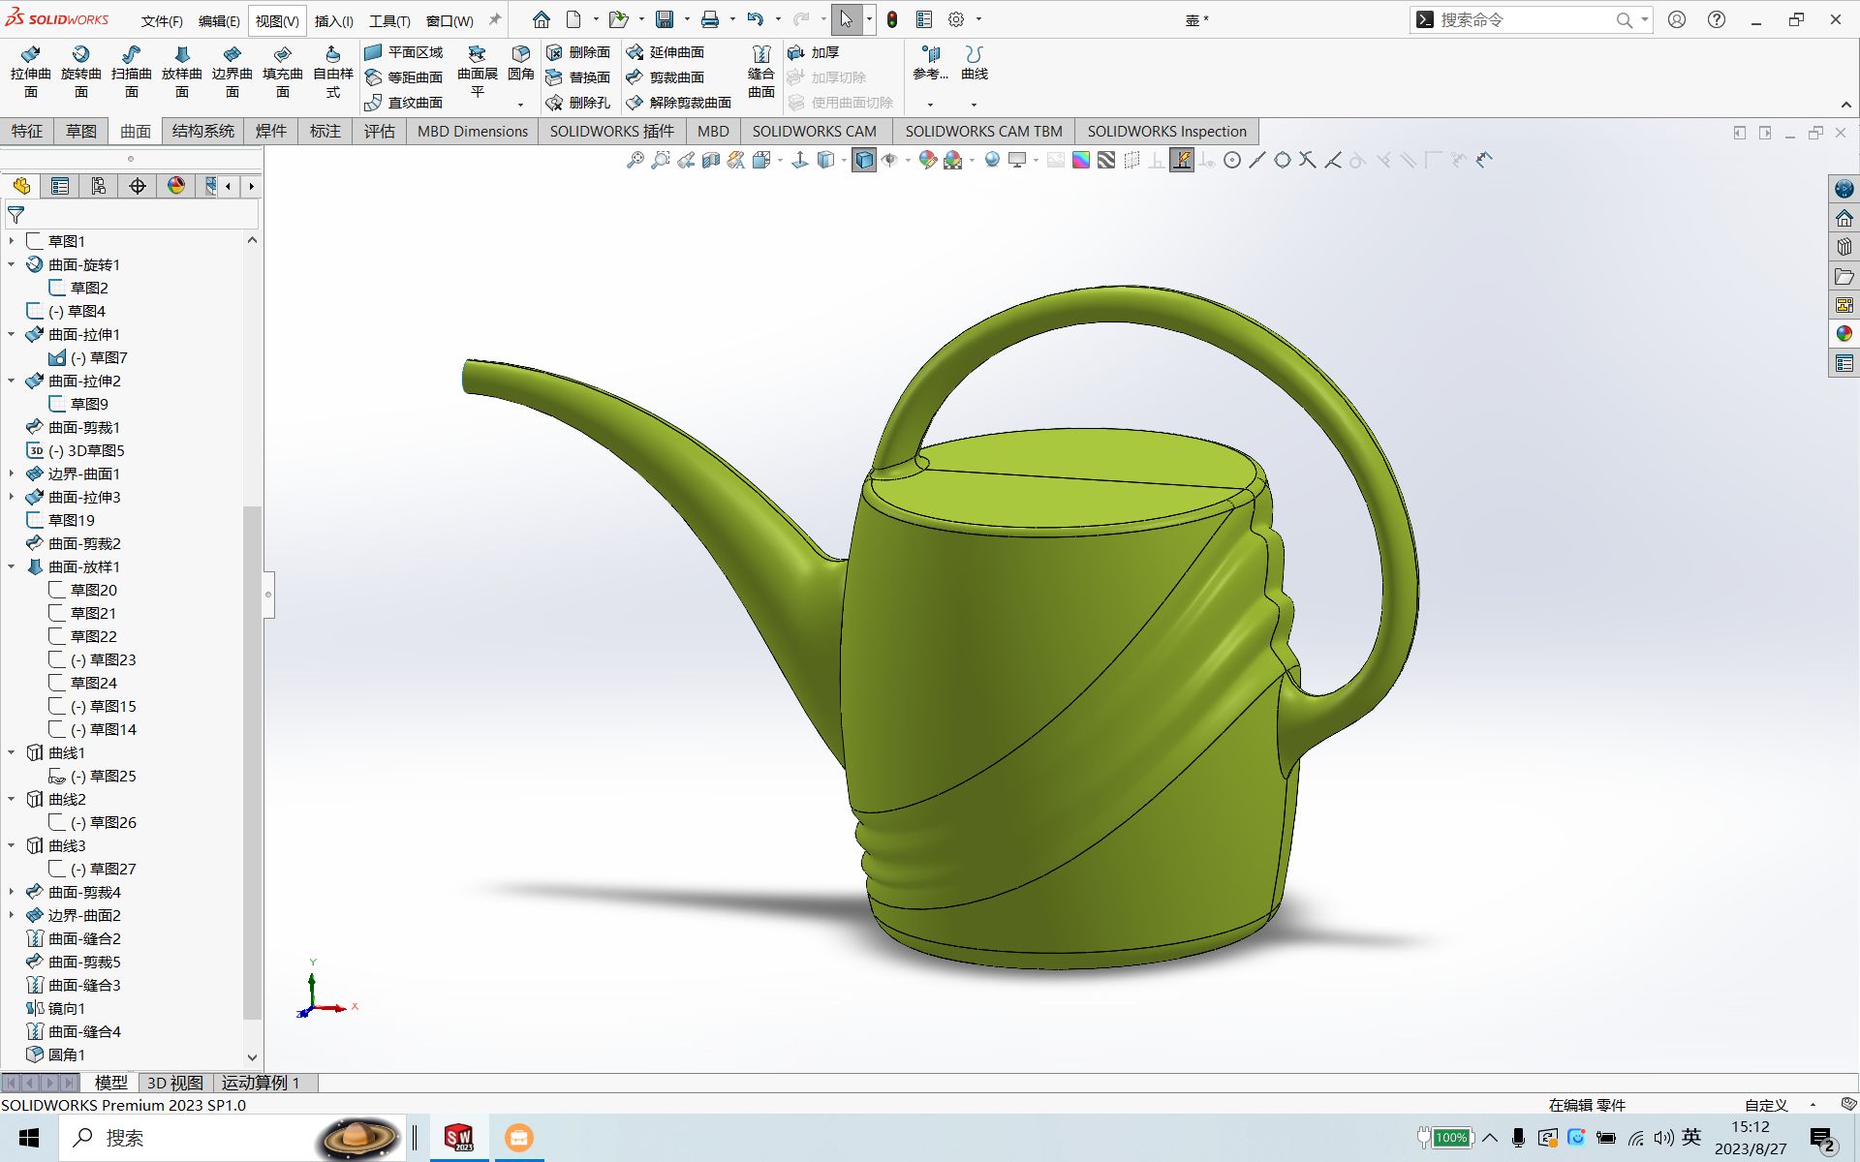Click the 剪裁曲面 (Trim Surface) tool
Viewport: 1860px width, 1162px height.
666,77
